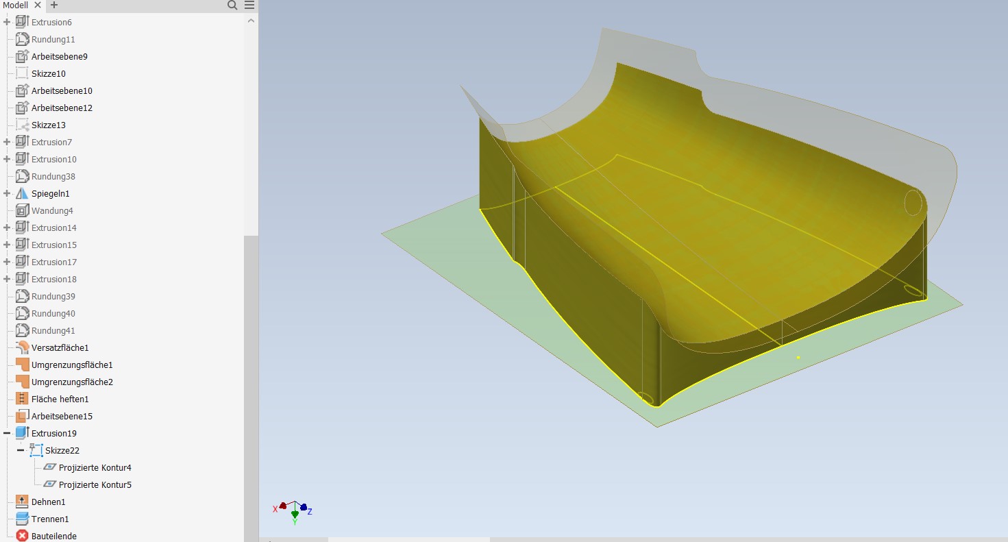This screenshot has height=542, width=1008.
Task: Select Extrusion18 in the model tree
Action: click(x=54, y=279)
